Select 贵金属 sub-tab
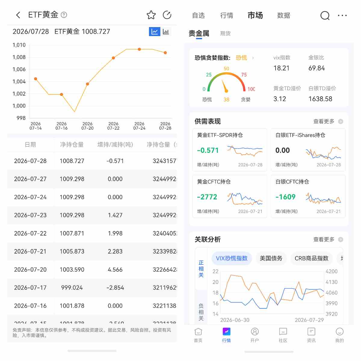Viewport: 361px width, 361px height. 199,33
